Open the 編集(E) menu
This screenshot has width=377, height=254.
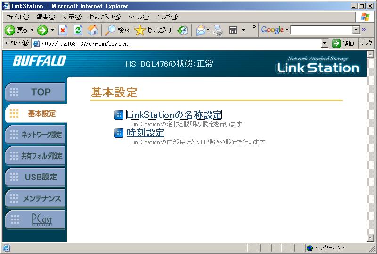point(46,17)
